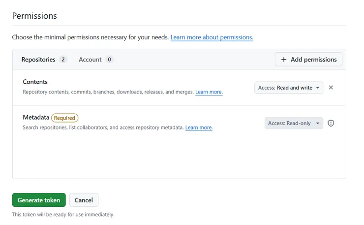This screenshot has width=364, height=225.
Task: Click the caret arrow on Read-only access
Action: click(x=318, y=123)
